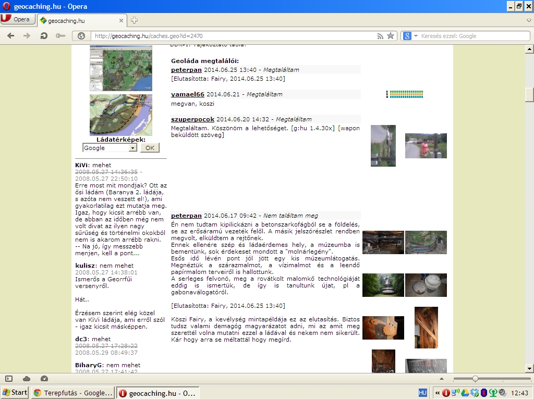Click yamael66 colored rating bar graphic

[x=405, y=94]
